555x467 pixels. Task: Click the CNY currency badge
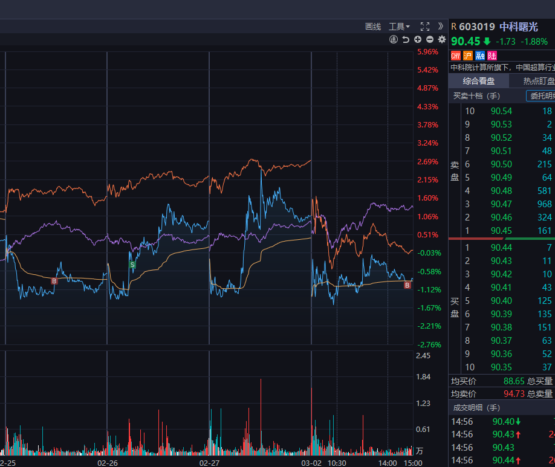(456, 56)
